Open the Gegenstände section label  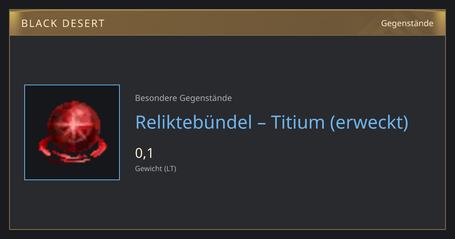pyautogui.click(x=407, y=24)
